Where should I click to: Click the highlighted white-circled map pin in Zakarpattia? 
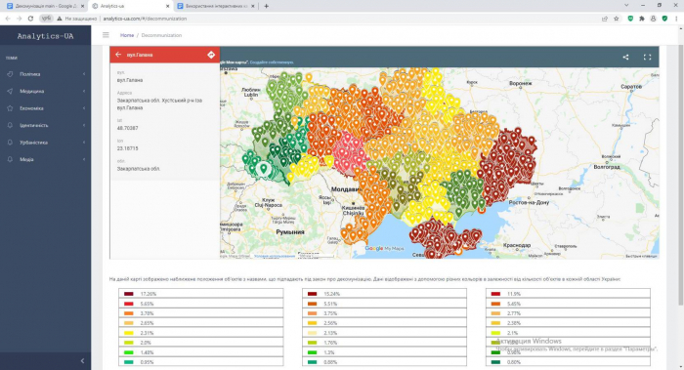click(x=263, y=168)
